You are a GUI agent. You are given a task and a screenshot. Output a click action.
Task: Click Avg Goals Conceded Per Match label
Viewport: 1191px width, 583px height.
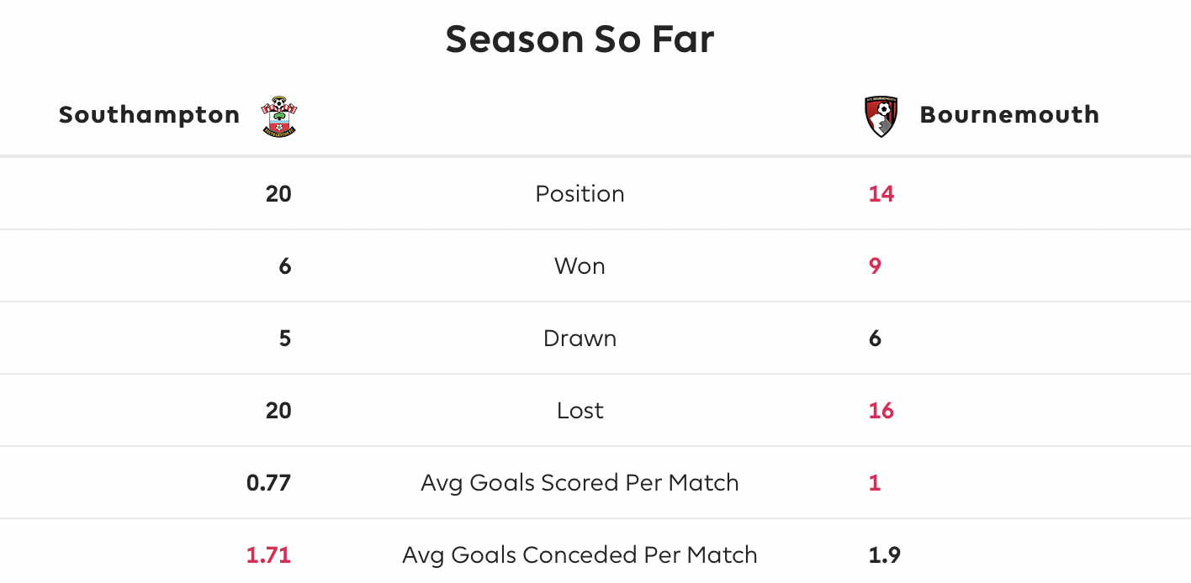580,555
